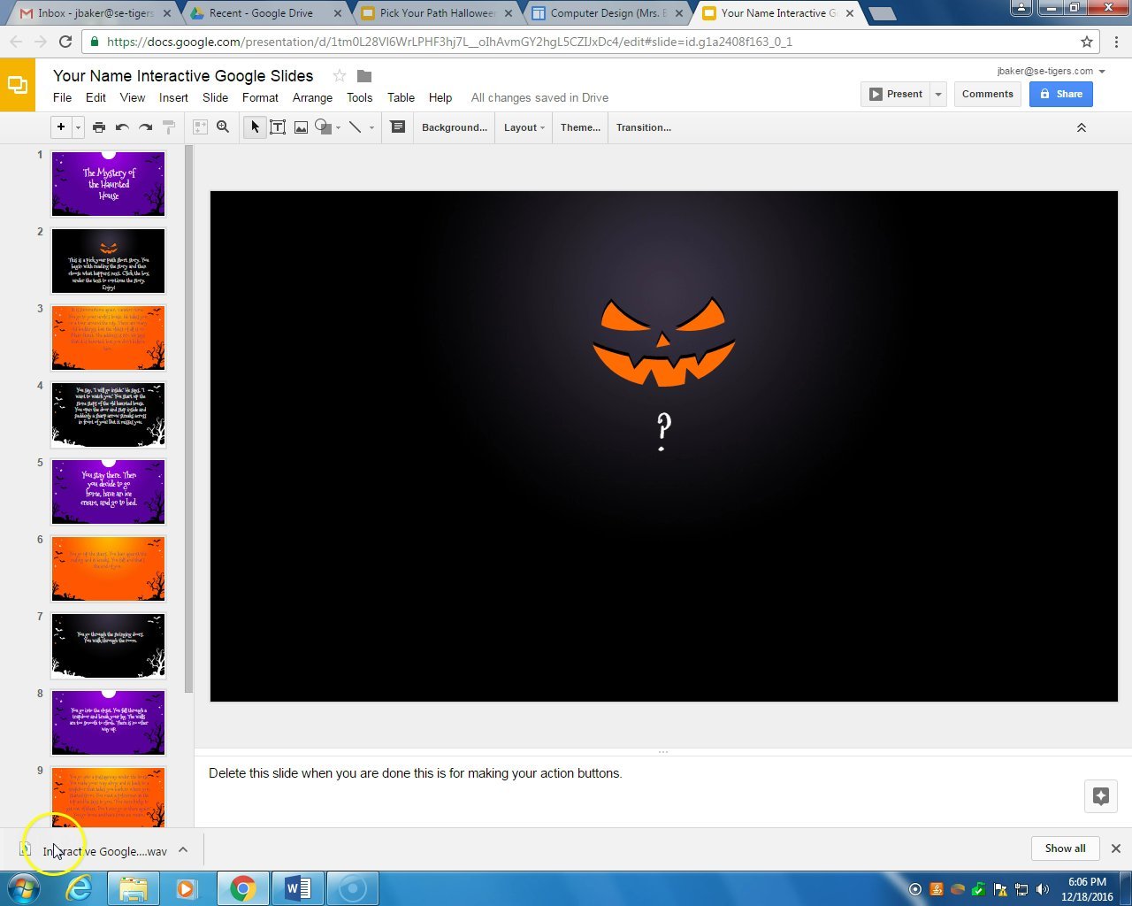
Task: Select the Text box tool
Action: 278,127
